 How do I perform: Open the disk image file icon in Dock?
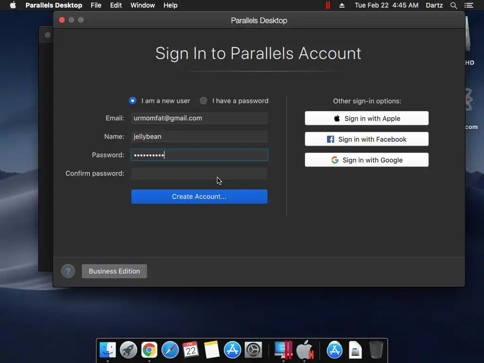355,350
